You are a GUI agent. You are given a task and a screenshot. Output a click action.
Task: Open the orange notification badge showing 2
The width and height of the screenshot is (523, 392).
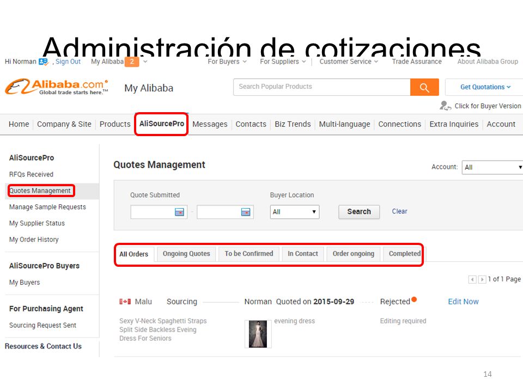[x=132, y=62]
